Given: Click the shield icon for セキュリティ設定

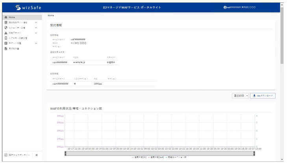Looking at the screenshot, I should (x=6, y=28).
